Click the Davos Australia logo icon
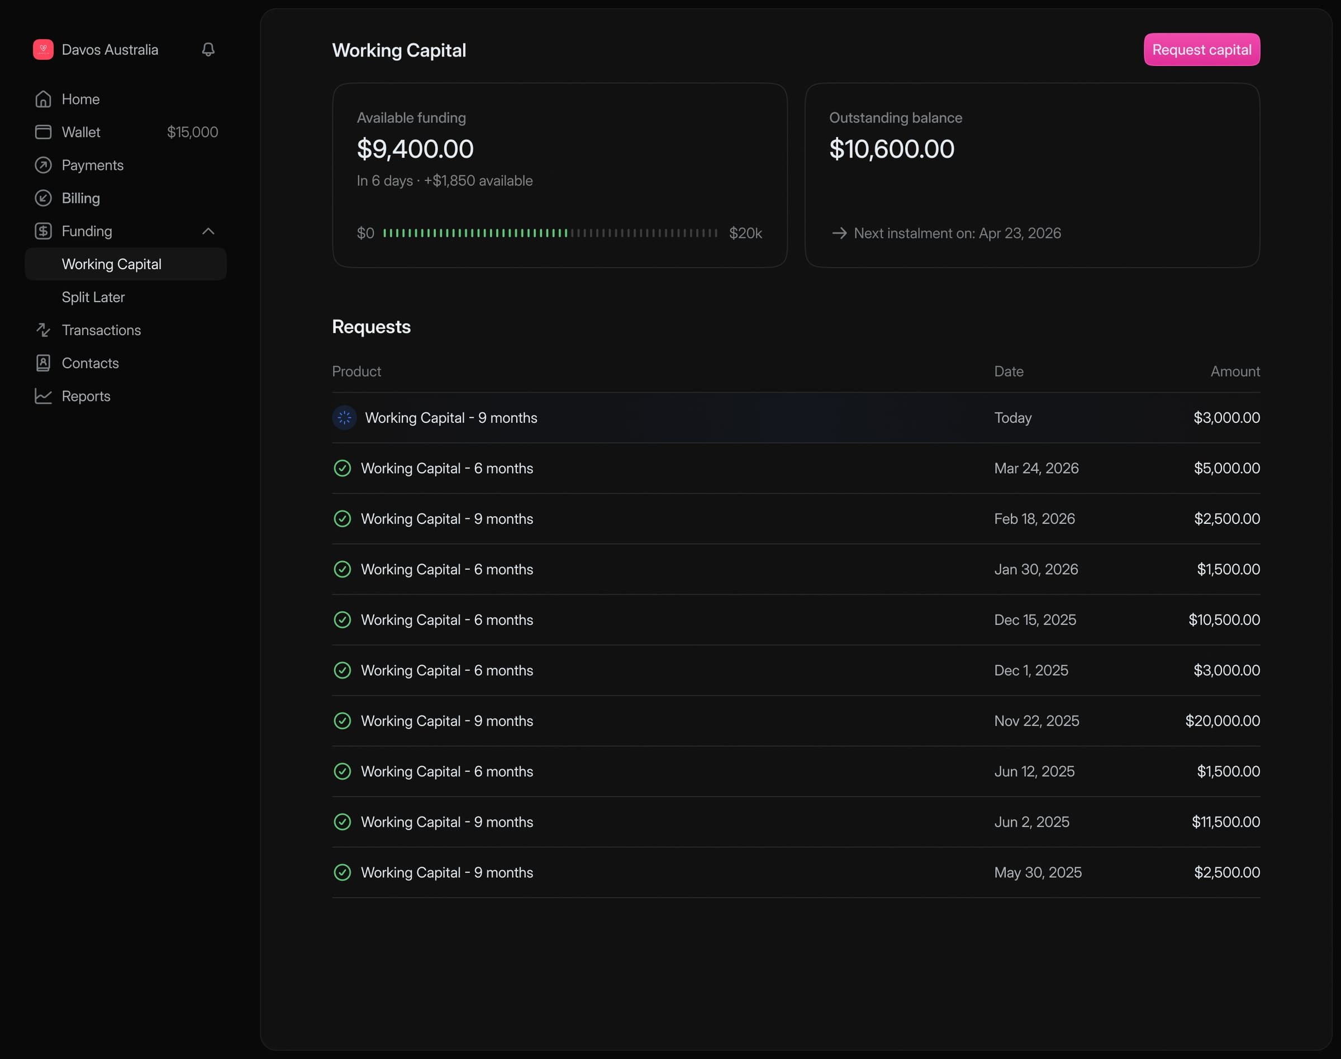 43,50
